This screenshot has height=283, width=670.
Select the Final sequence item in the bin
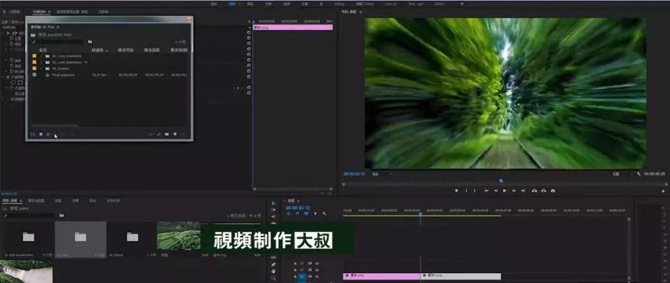(63, 75)
